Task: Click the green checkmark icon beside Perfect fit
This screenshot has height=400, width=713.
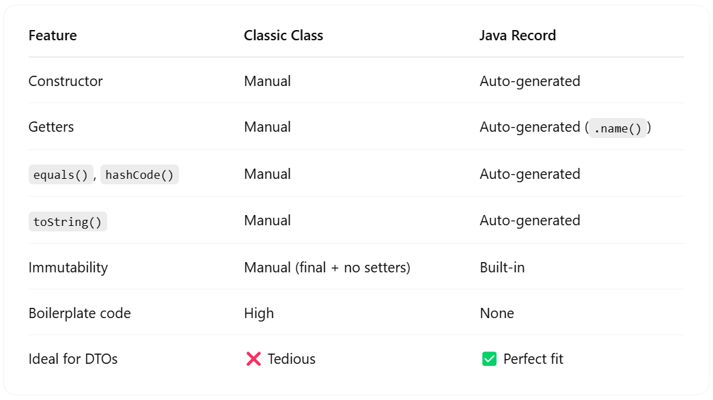Action: point(489,359)
